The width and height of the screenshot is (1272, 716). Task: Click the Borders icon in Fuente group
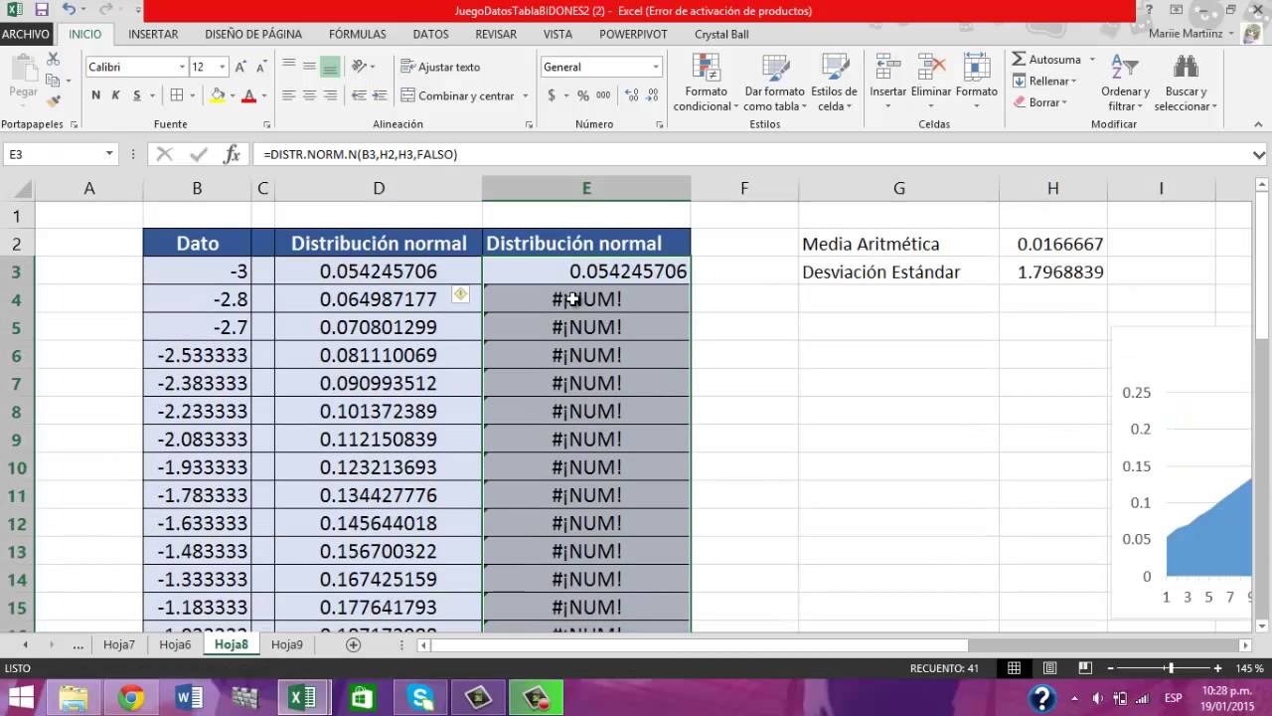(x=177, y=95)
